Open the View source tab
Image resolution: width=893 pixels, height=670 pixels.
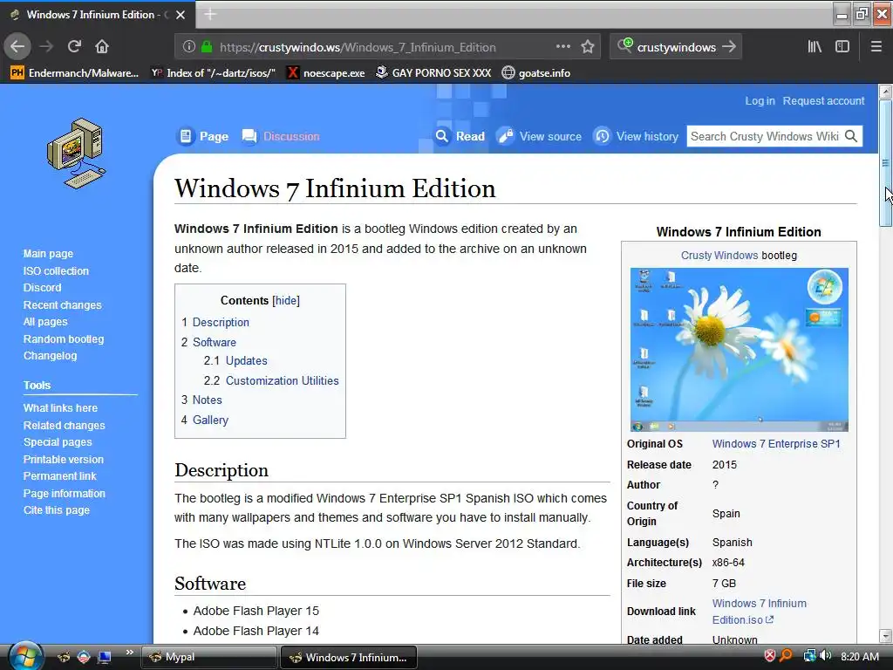pos(539,136)
